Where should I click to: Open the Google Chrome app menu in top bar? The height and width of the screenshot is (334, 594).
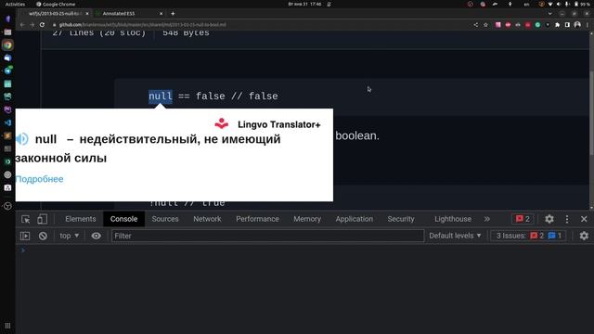tap(56, 4)
